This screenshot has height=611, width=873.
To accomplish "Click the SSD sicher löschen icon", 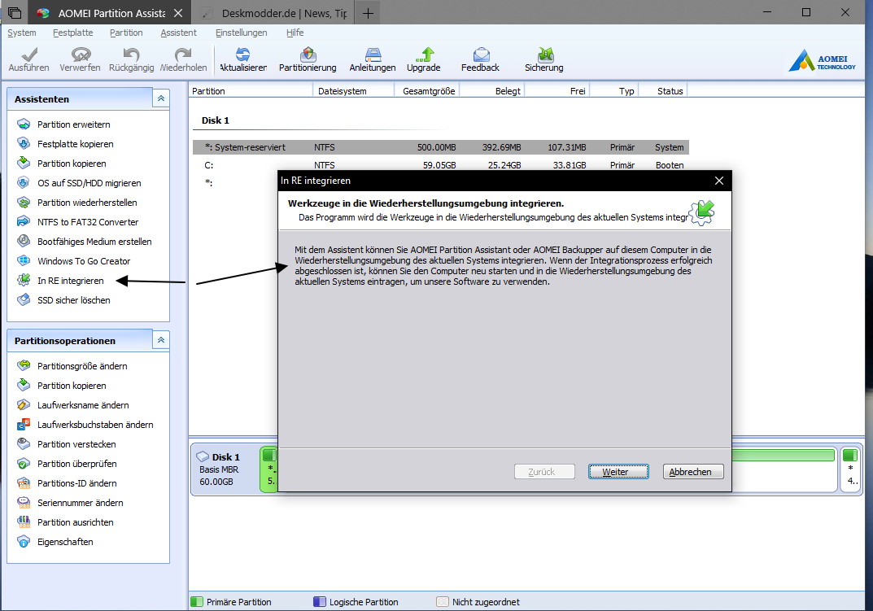I will (x=24, y=299).
